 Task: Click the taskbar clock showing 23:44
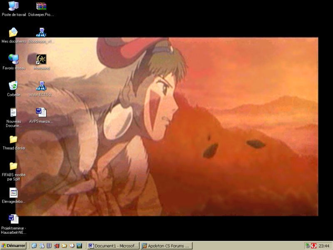point(324,246)
